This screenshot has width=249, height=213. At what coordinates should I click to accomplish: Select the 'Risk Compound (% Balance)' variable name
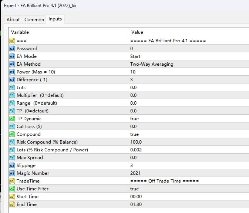47,142
